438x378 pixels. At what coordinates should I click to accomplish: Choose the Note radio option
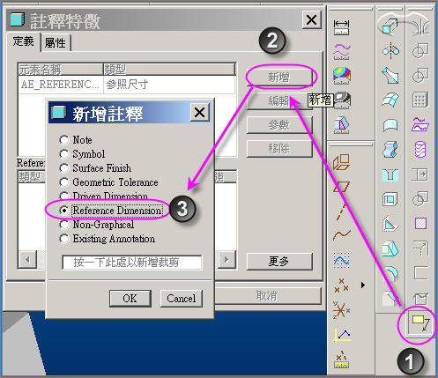76,140
